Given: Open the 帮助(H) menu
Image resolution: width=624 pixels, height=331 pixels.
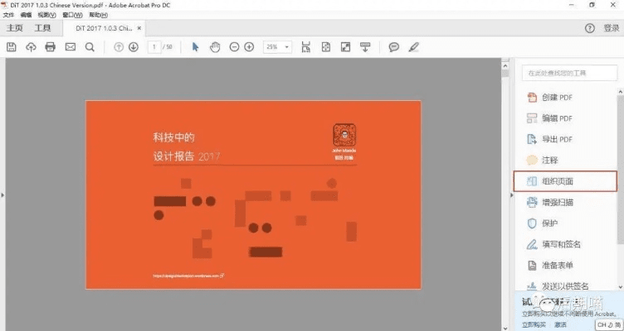Looking at the screenshot, I should coord(98,15).
